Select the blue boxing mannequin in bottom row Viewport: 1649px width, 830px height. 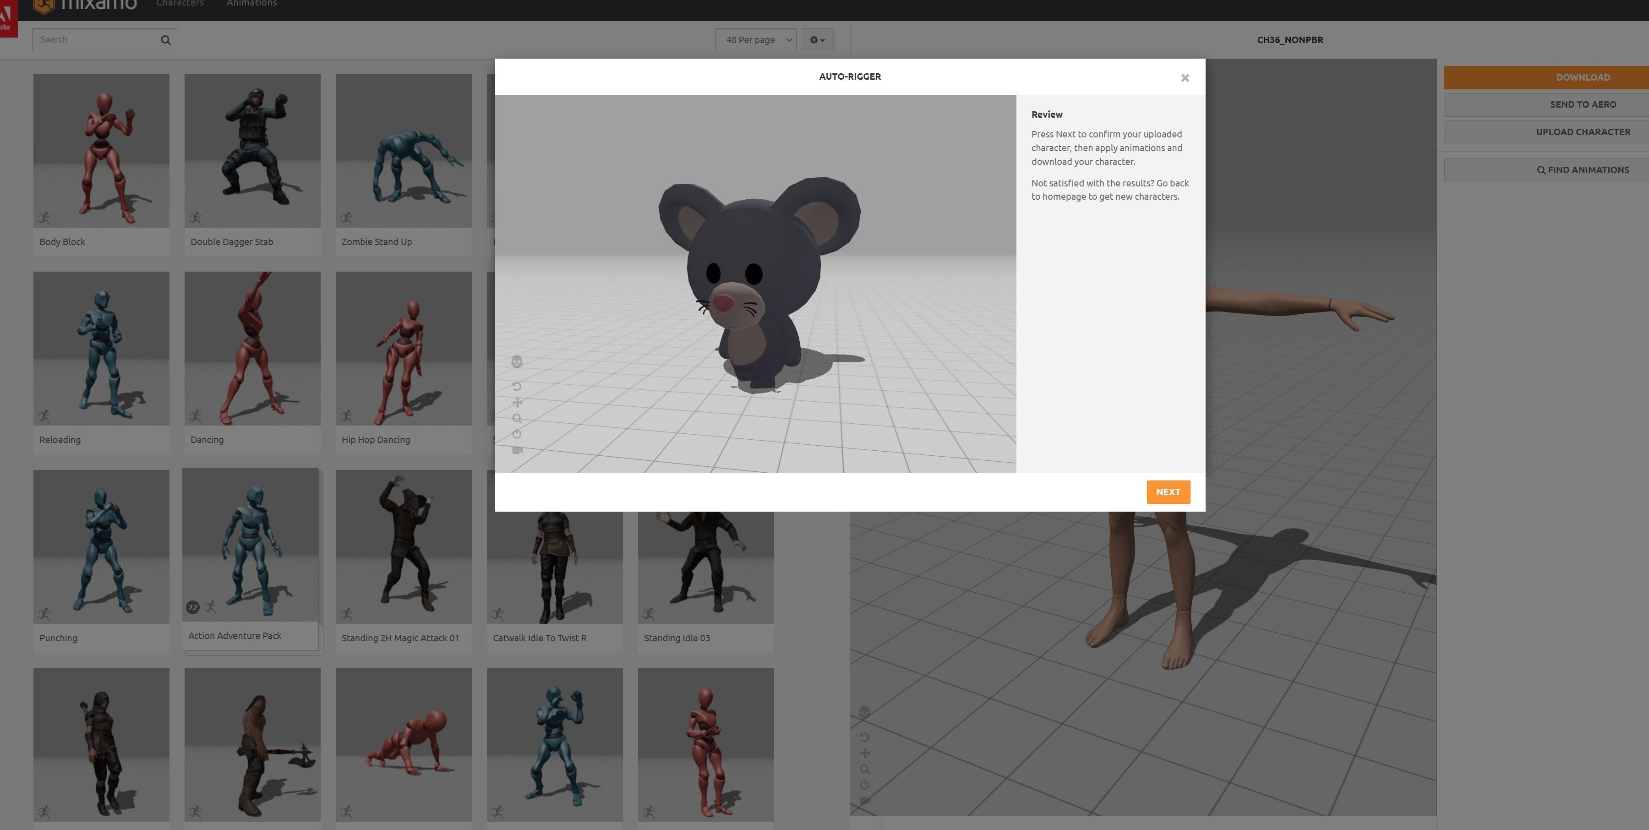click(554, 745)
